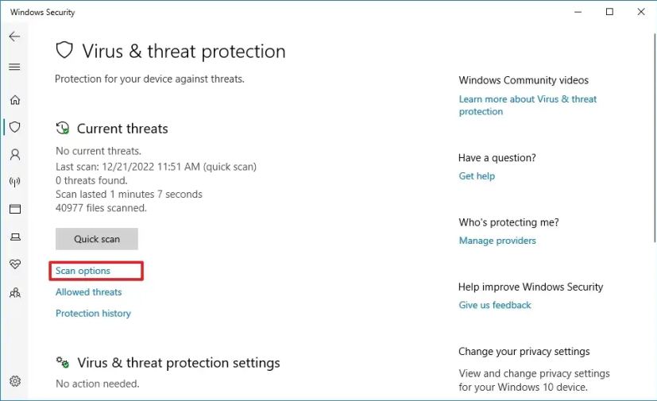The image size is (657, 401).
Task: Open Learn more about Virus & threat protection
Action: (528, 105)
